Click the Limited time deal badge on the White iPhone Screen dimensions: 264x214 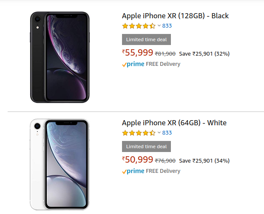[146, 146]
